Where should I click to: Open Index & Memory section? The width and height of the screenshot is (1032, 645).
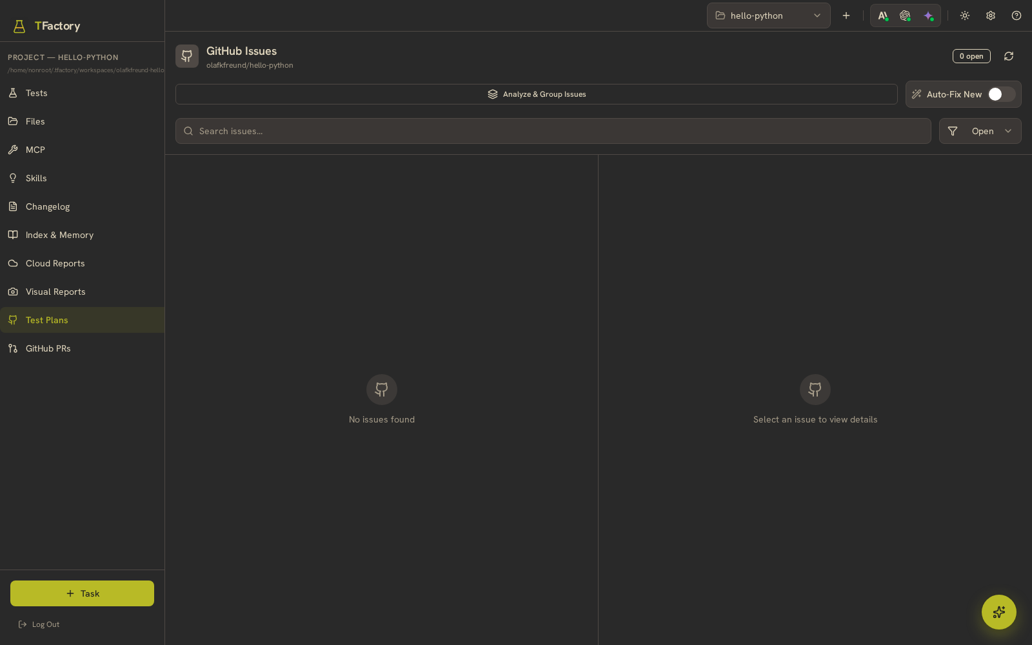click(82, 235)
